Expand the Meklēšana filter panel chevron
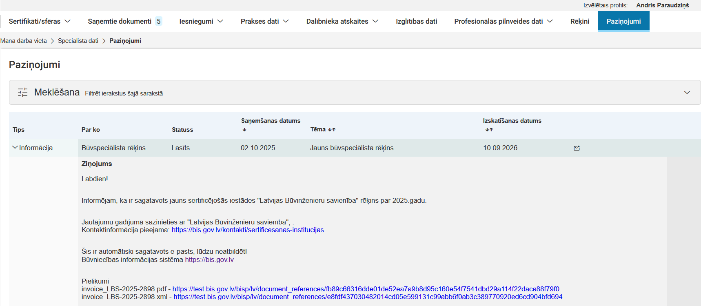This screenshot has width=701, height=306. click(x=687, y=92)
